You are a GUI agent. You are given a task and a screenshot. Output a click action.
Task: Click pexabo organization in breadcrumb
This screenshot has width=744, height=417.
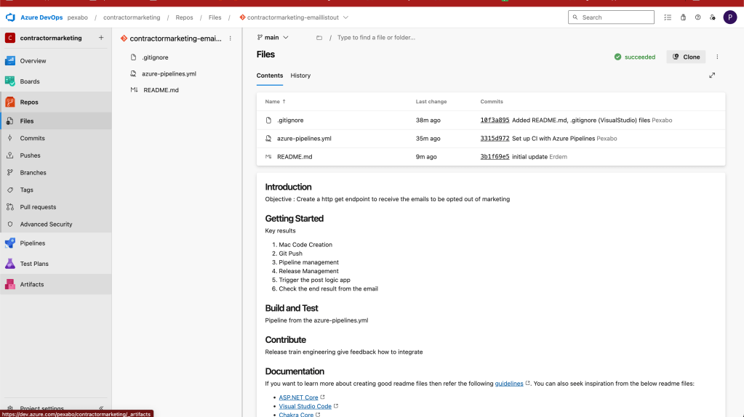coord(77,17)
